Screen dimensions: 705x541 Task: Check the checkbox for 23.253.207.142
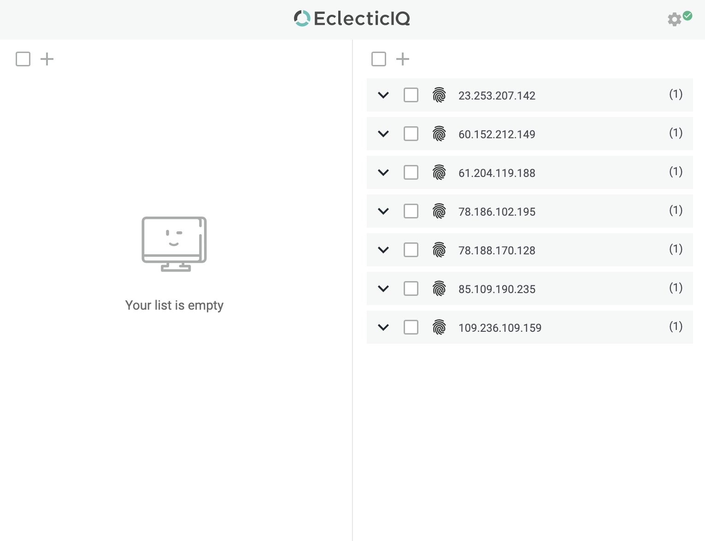(x=411, y=95)
